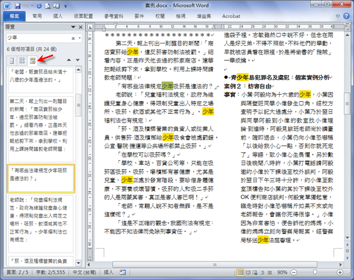Open the navigation pane options dropdown arrow
Viewport: 354px width, 280px height.
[x=73, y=27]
